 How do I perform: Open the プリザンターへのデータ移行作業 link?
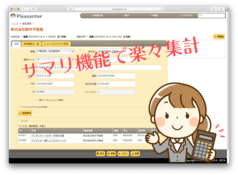point(48,136)
